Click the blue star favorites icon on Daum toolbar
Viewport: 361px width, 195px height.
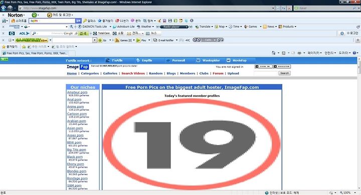100,20
